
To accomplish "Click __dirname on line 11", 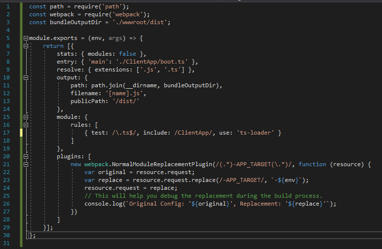I will (141, 85).
